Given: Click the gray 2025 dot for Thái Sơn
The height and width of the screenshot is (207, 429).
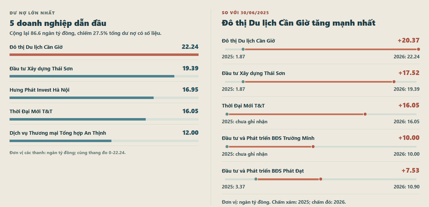Looking at the screenshot, I should pos(243,82).
